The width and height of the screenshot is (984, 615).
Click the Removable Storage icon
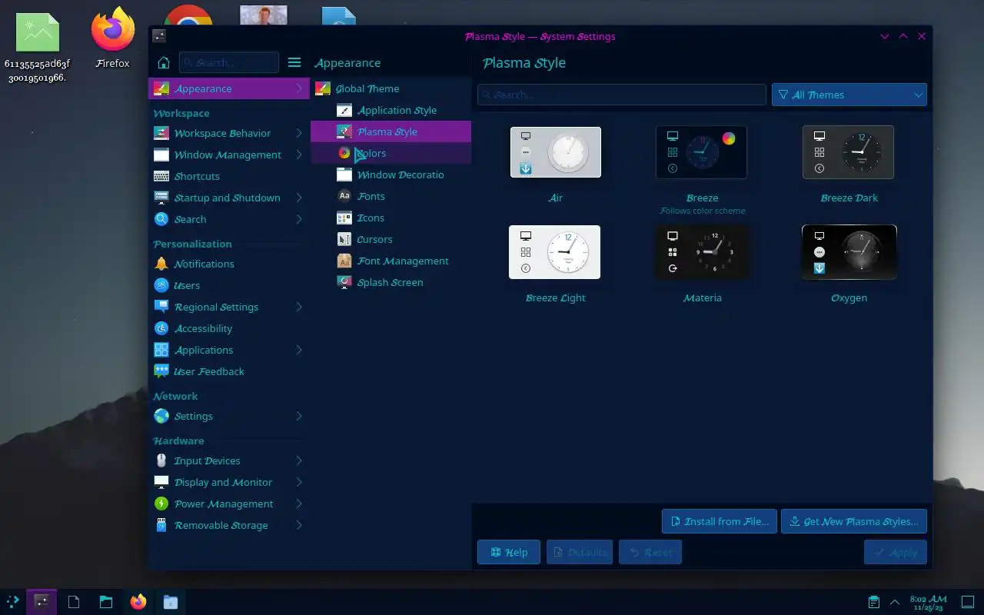click(x=161, y=525)
